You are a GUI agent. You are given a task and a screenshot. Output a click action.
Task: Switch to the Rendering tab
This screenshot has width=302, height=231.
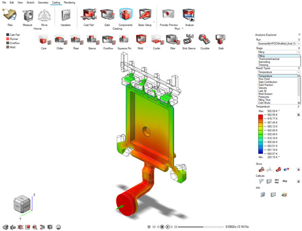(x=70, y=3)
